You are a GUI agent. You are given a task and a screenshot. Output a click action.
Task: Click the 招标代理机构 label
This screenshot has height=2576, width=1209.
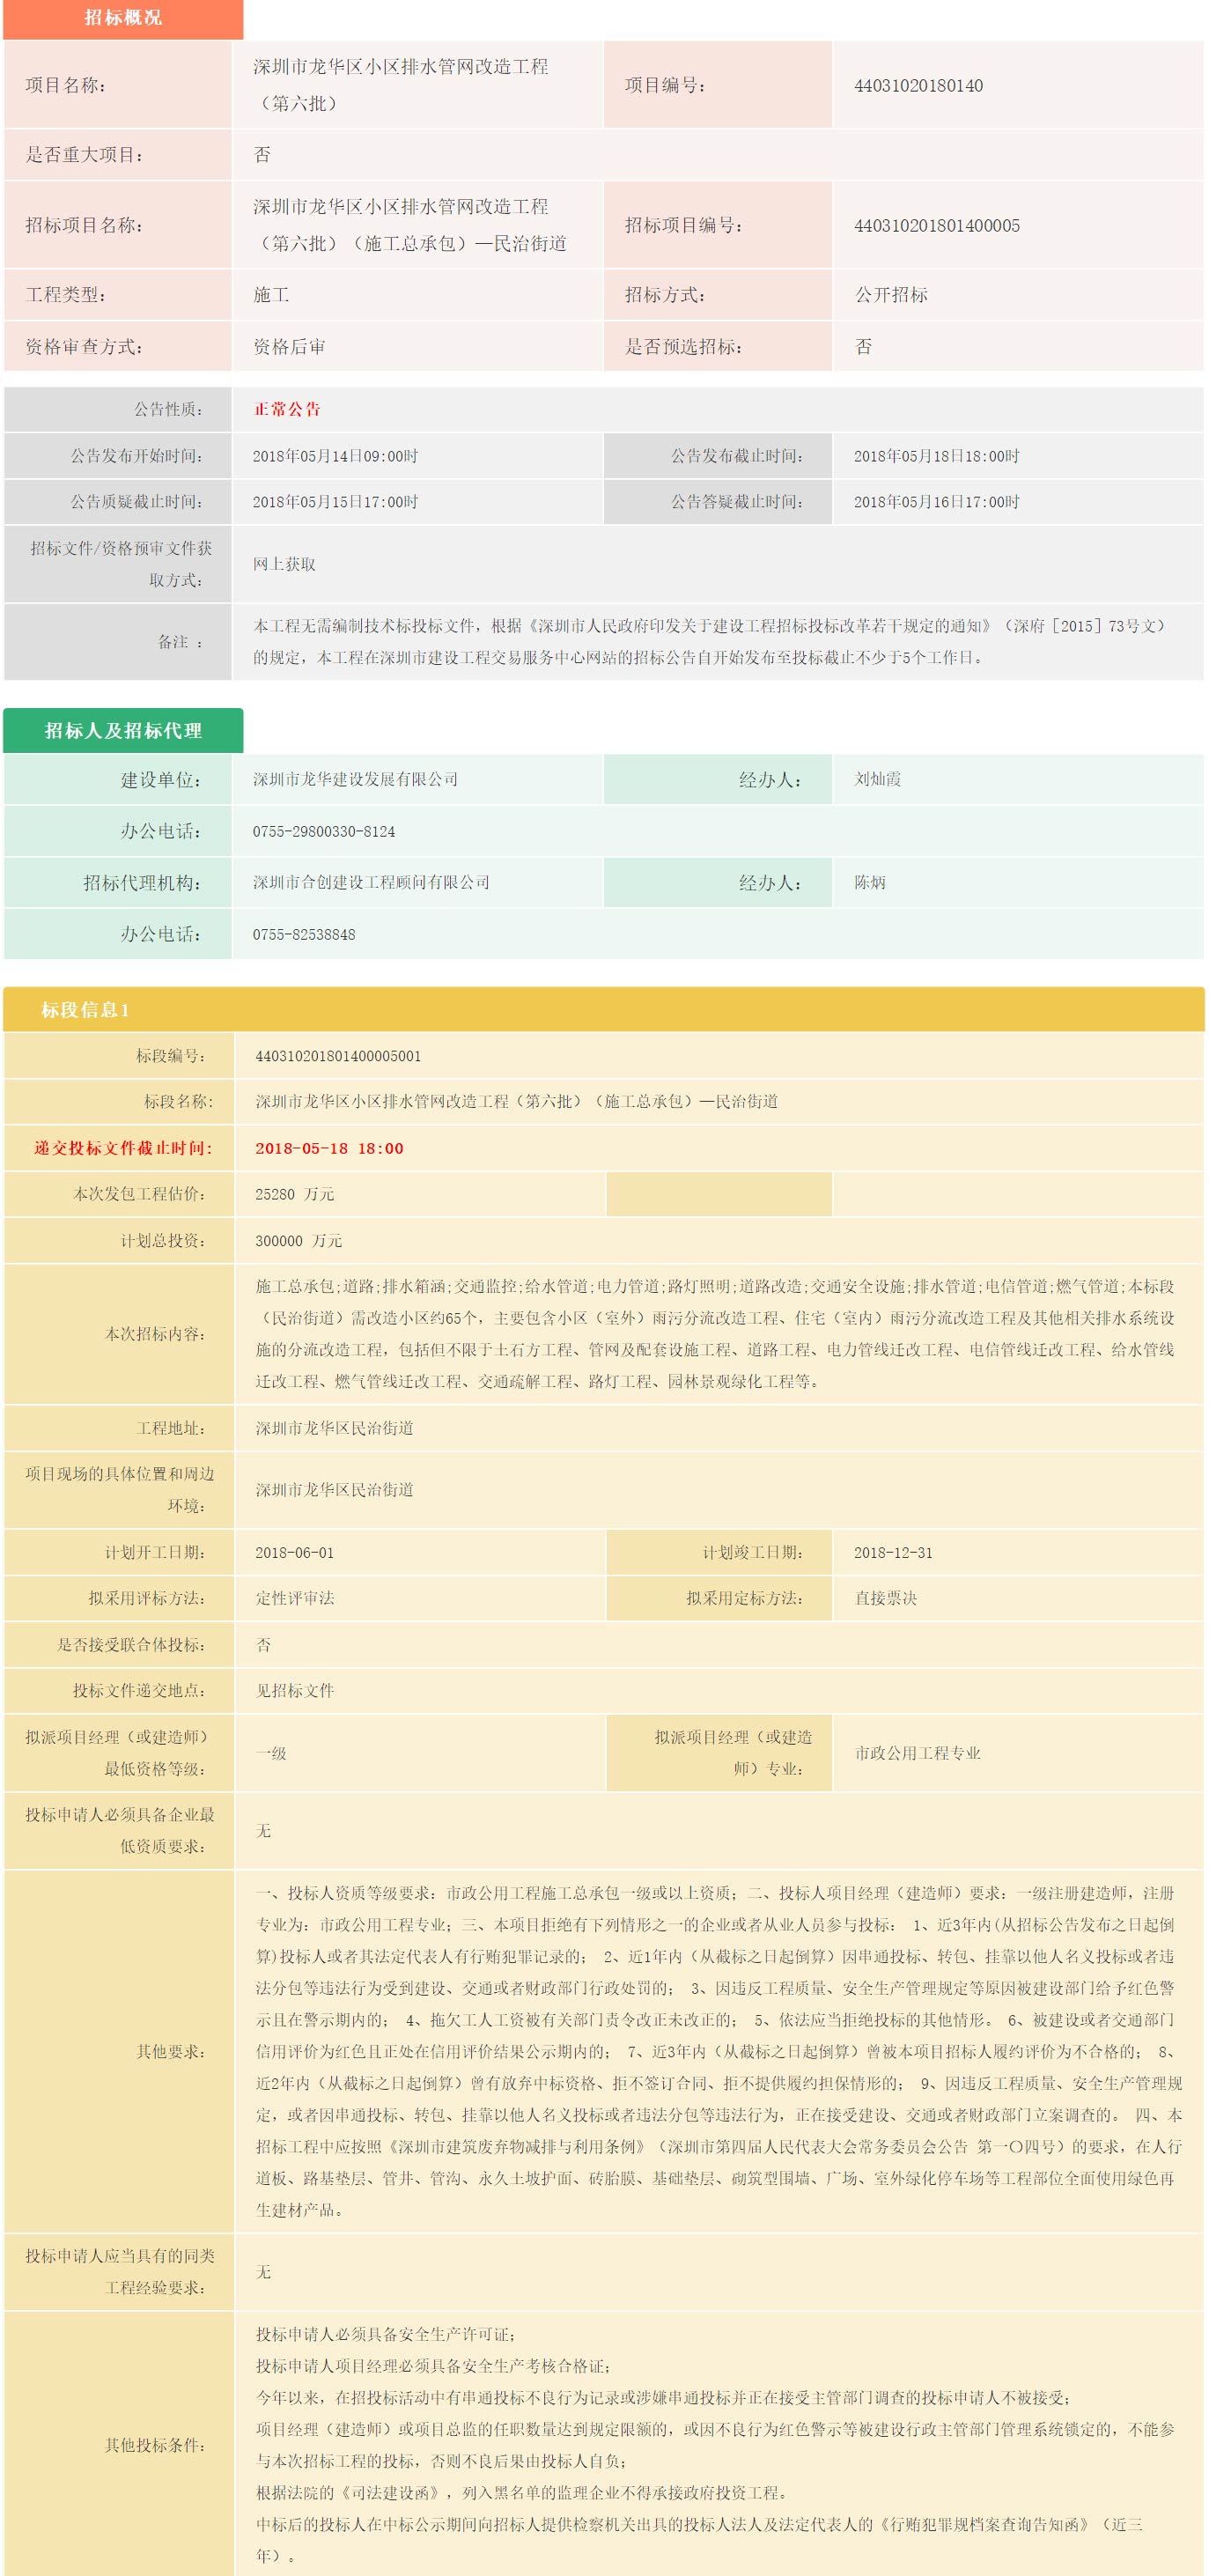pos(142,883)
